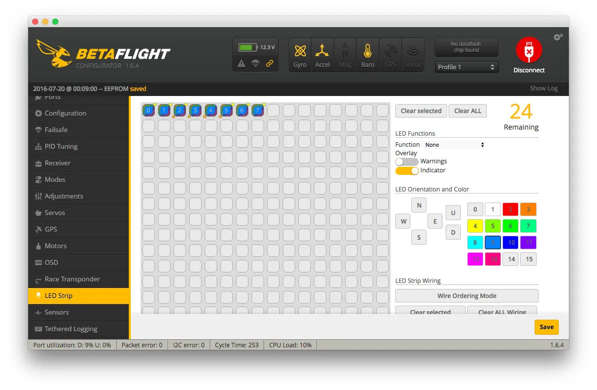Toggle the N orientation direction button

click(x=419, y=205)
